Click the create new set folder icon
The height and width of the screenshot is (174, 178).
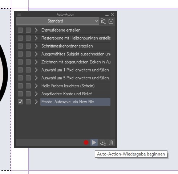[104, 21]
